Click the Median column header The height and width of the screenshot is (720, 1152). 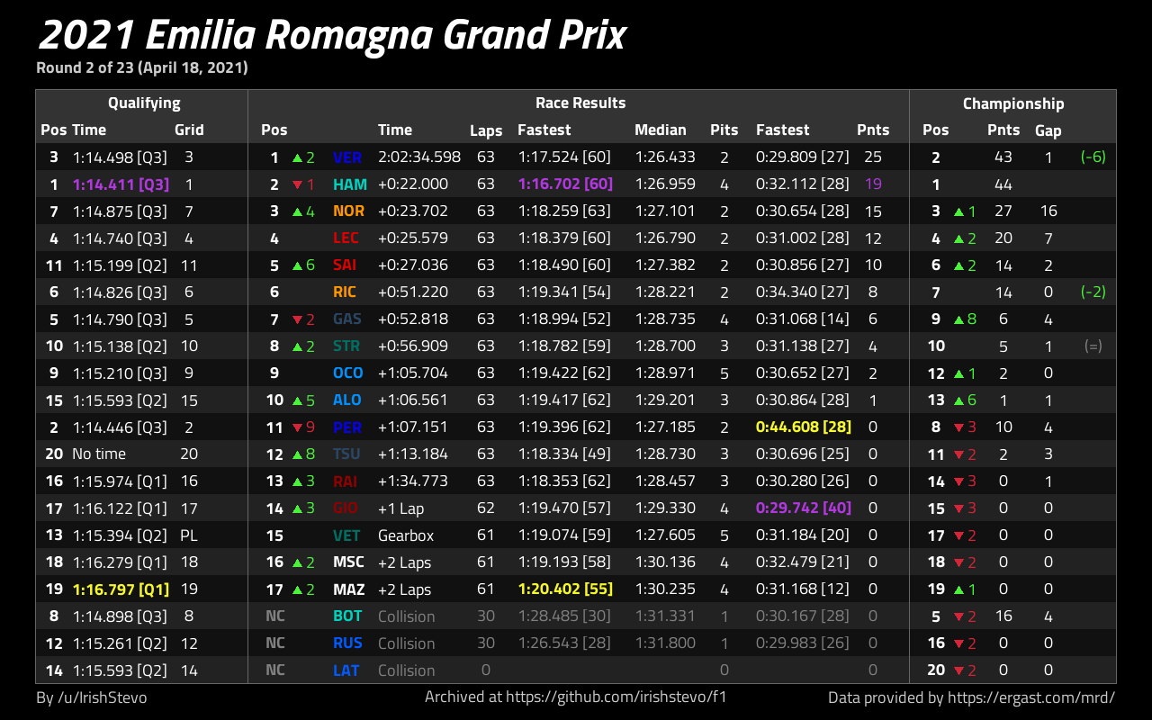(x=661, y=130)
